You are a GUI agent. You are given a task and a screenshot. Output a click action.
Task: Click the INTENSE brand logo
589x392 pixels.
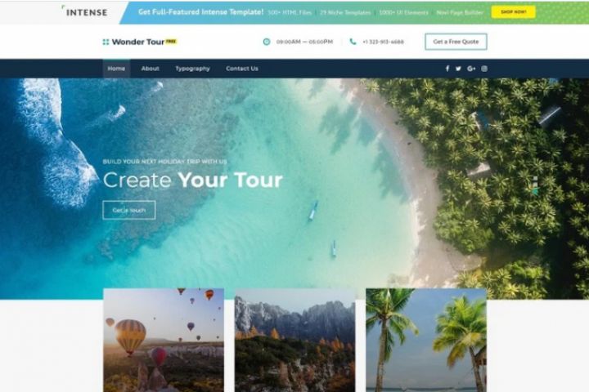coord(84,11)
